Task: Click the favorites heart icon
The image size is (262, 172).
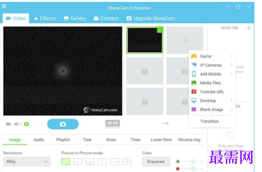Action: (230, 135)
